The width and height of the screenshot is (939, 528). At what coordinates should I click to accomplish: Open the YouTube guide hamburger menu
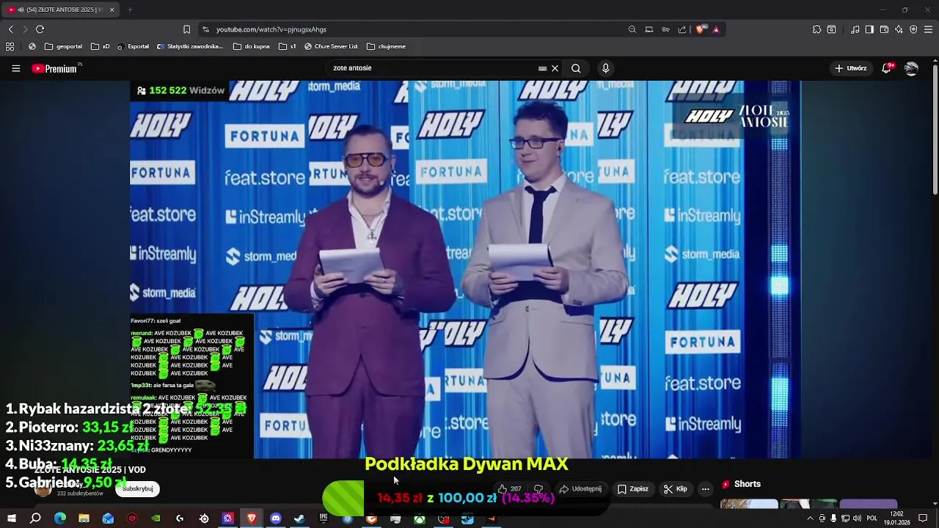pyautogui.click(x=15, y=68)
